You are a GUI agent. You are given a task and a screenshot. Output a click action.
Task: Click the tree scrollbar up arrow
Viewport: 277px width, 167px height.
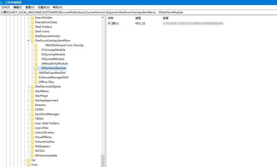[x=103, y=17]
